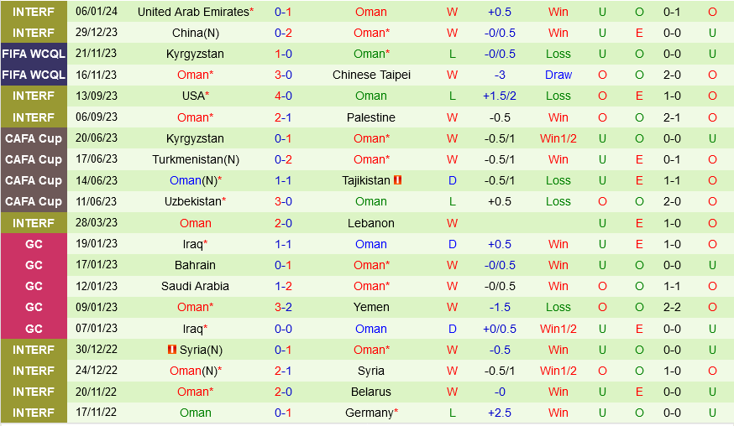Select the Palestine team name
Viewport: 734px width, 426px height.
click(371, 117)
